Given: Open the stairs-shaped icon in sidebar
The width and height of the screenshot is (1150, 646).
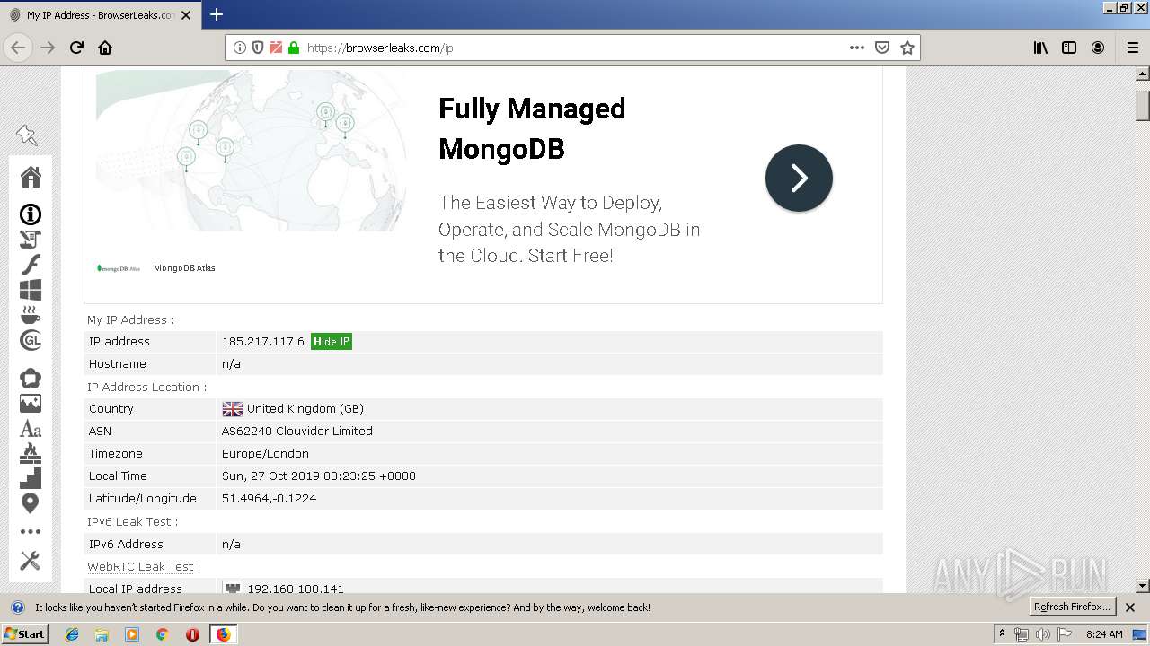Looking at the screenshot, I should (x=31, y=478).
